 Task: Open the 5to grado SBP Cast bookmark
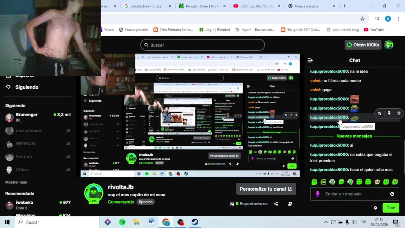point(300,29)
